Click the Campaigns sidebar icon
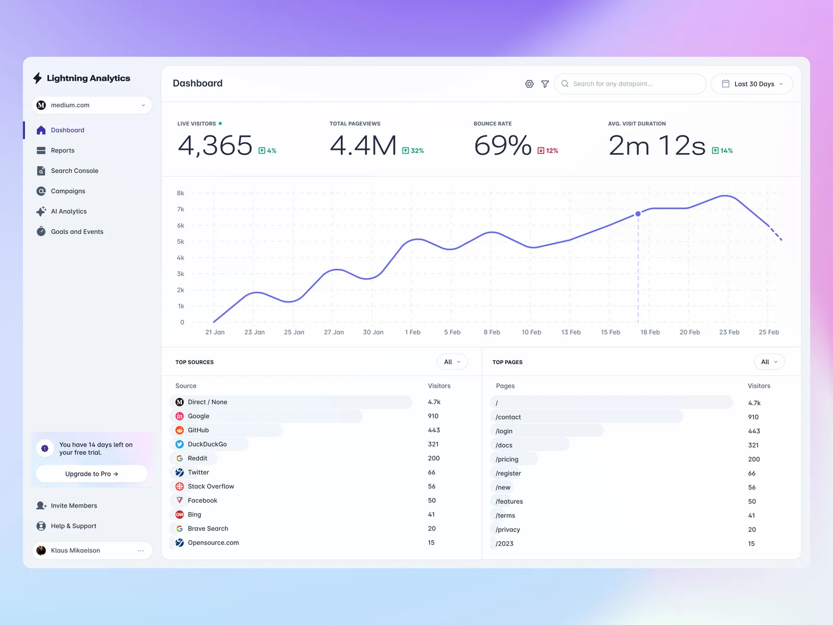This screenshot has width=833, height=625. click(x=41, y=191)
